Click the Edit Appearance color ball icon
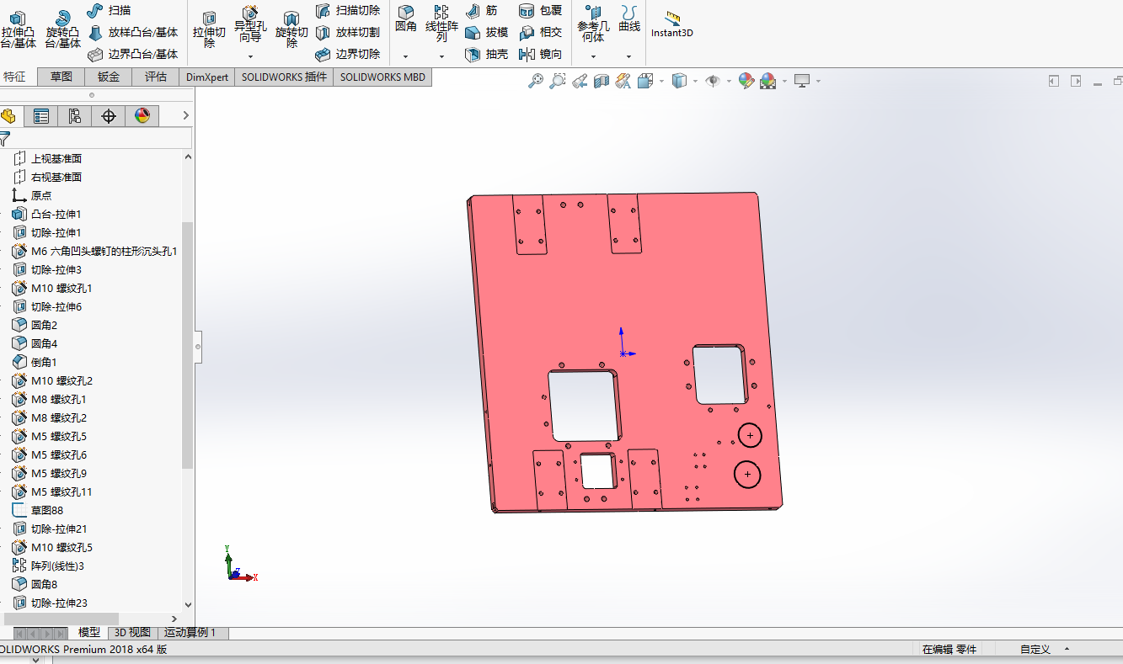Viewport: 1123px width, 664px height. [746, 81]
